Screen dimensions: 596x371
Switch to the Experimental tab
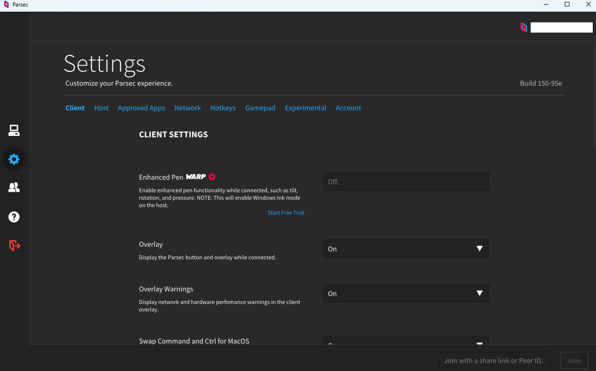(305, 108)
